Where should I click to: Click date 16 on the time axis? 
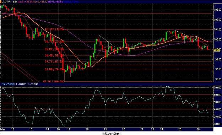pyautogui.click(x=58, y=129)
